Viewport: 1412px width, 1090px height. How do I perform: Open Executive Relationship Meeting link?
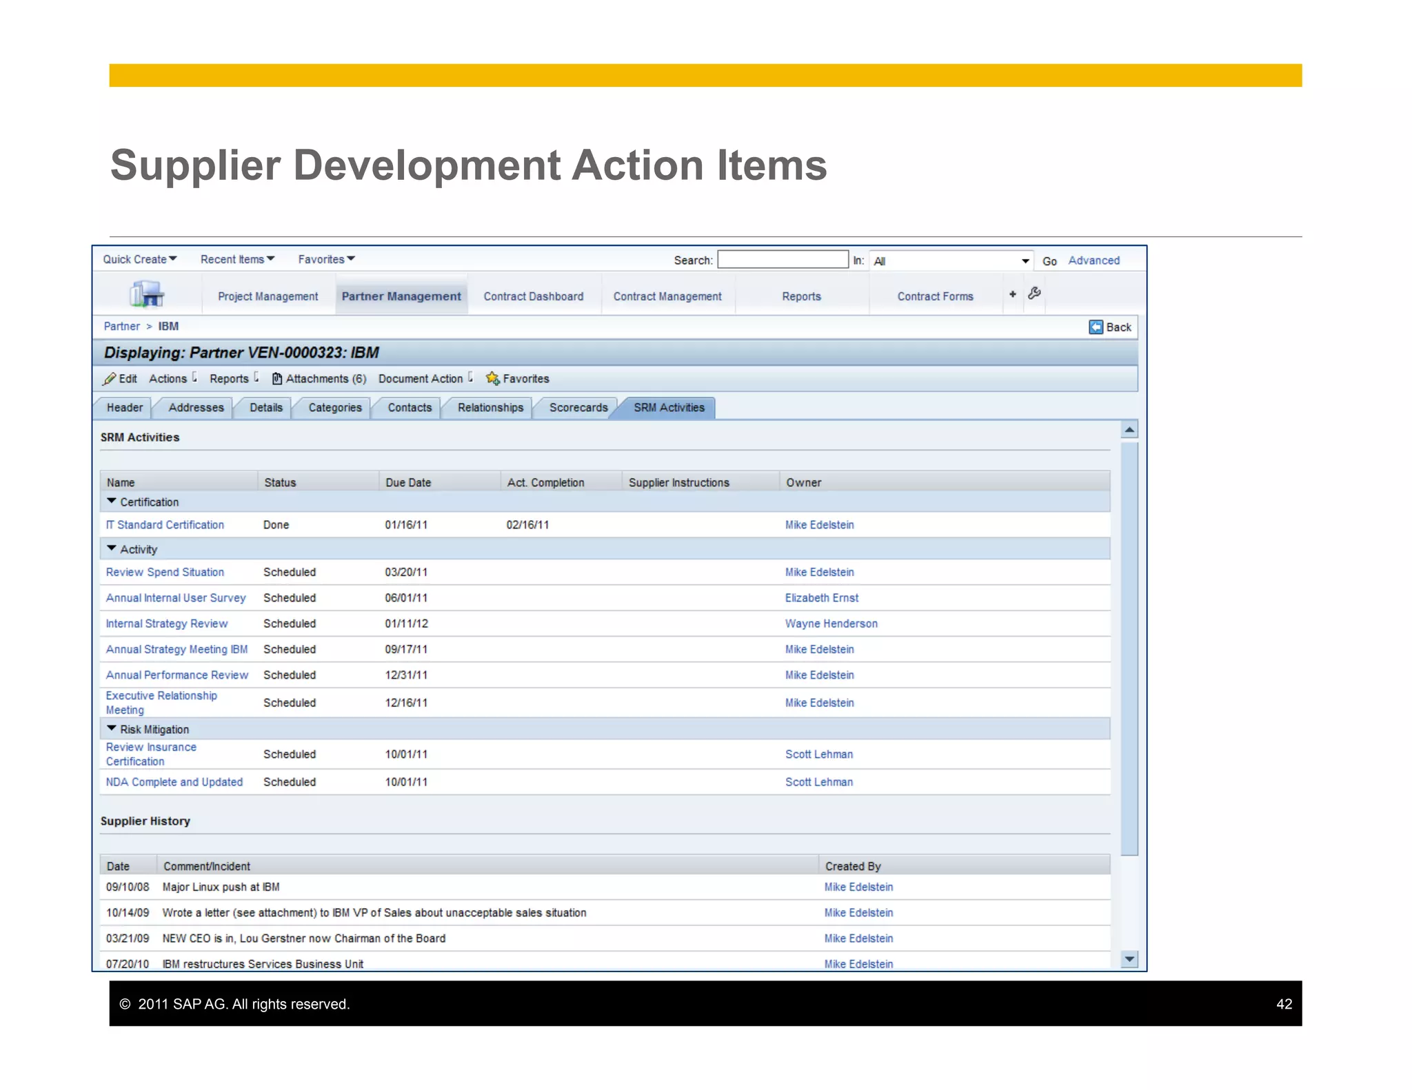[161, 703]
